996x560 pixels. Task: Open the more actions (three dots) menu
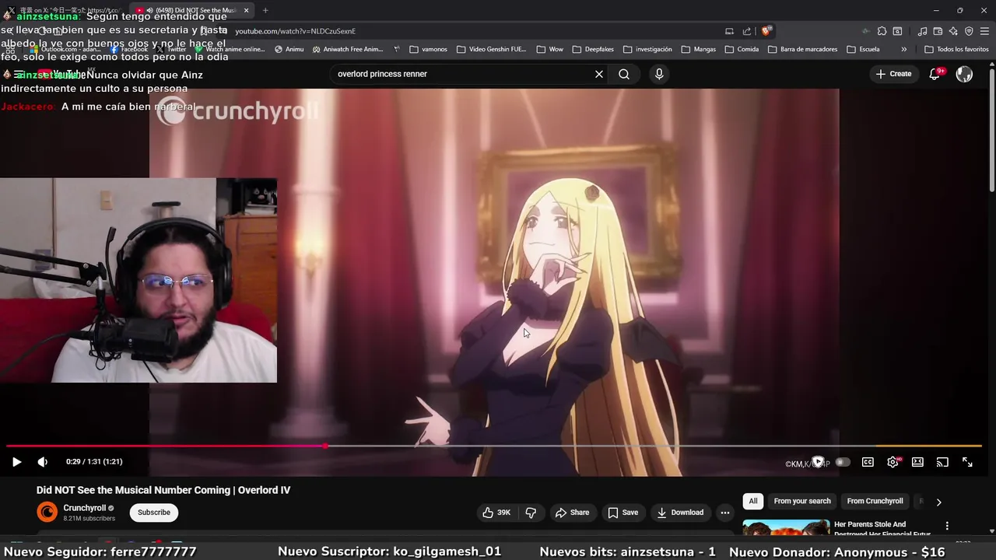click(x=725, y=513)
